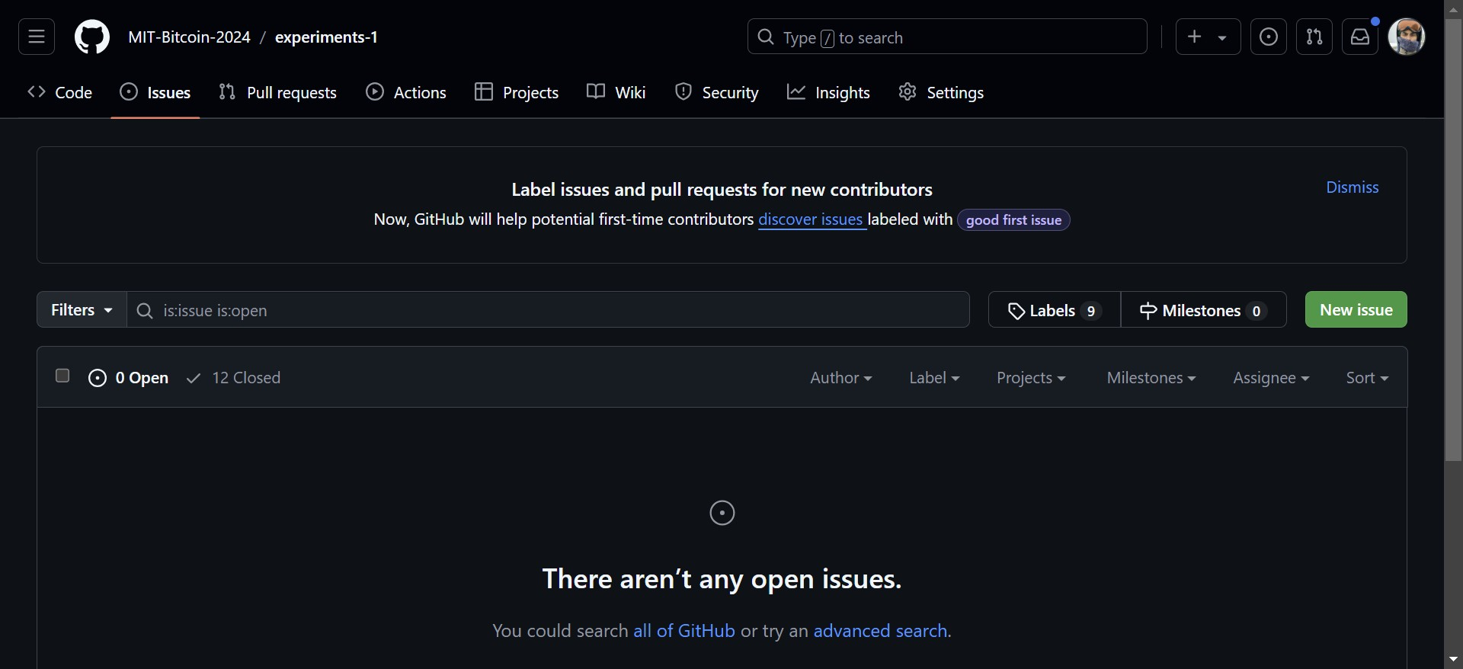Dismiss the new contributors banner
Screen dimensions: 1463x669
(x=1352, y=187)
